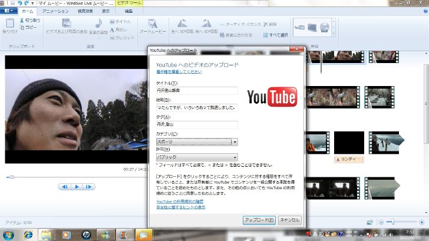
Task: Click the zoom slider handle in status bar
Action: [393, 222]
